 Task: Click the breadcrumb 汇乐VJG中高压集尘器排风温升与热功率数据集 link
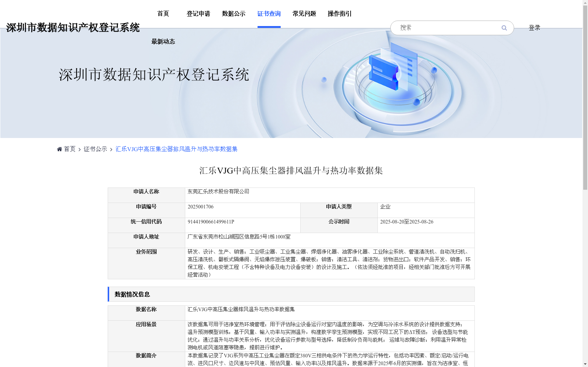176,149
